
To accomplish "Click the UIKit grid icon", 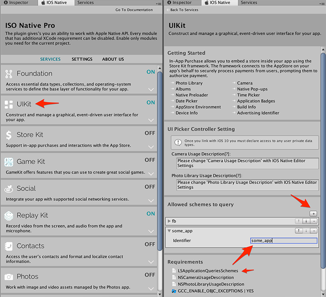I will tap(9, 104).
